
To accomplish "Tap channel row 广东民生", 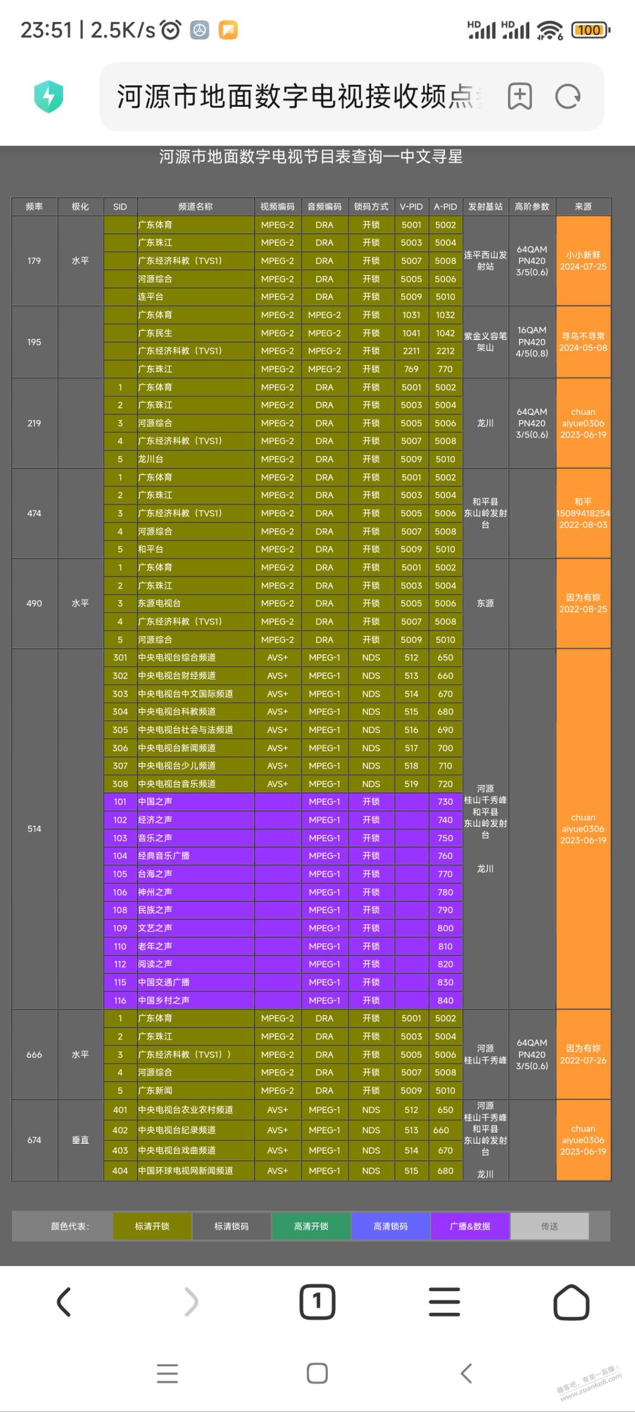I will click(x=195, y=333).
